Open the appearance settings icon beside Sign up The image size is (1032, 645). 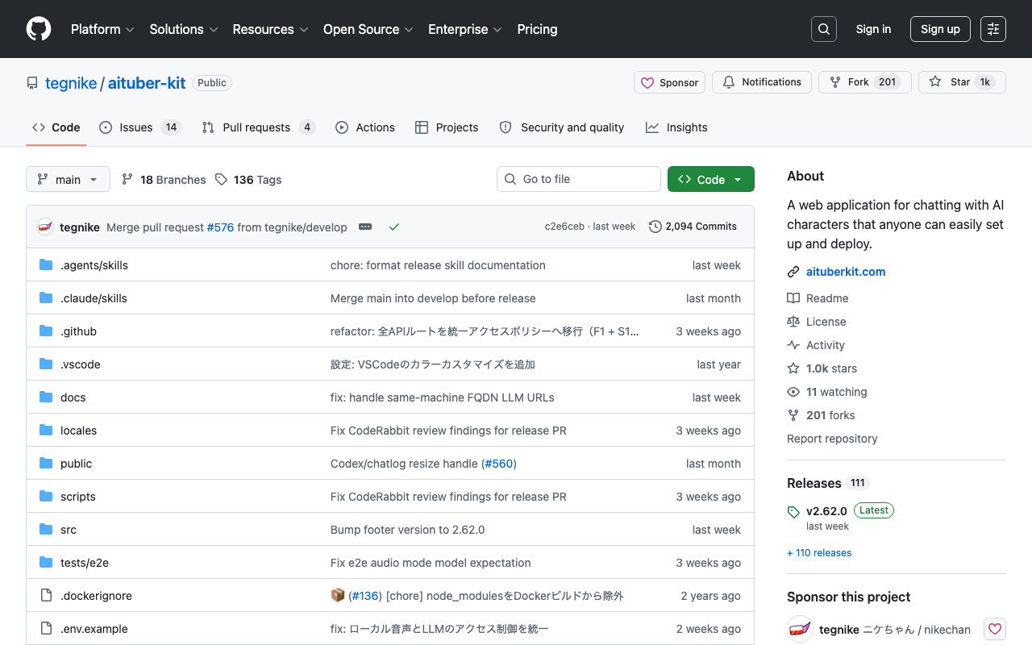pyautogui.click(x=993, y=29)
